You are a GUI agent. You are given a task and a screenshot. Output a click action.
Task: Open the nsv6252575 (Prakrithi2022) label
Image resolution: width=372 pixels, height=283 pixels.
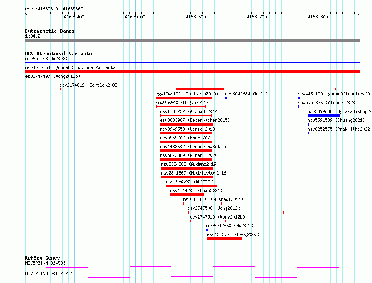coord(339,129)
